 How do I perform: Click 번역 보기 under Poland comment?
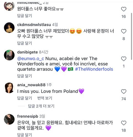click(x=45, y=98)
